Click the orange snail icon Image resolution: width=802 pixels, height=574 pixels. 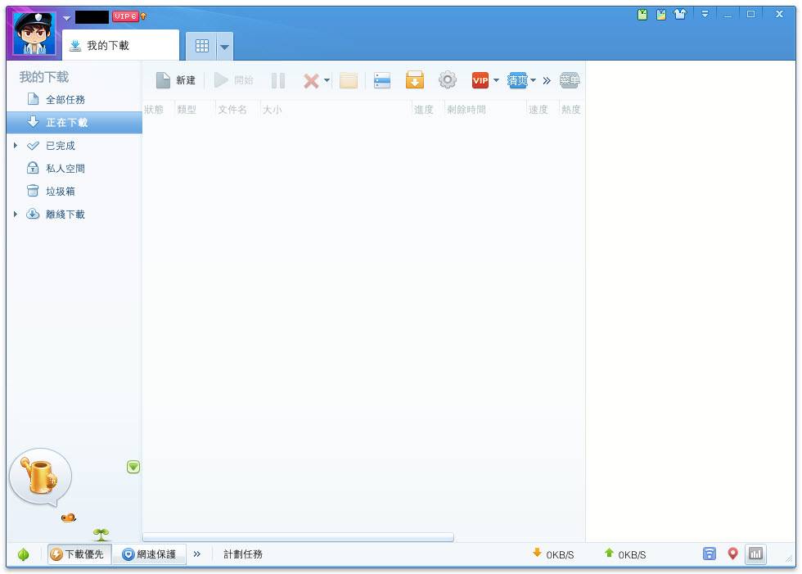click(69, 518)
